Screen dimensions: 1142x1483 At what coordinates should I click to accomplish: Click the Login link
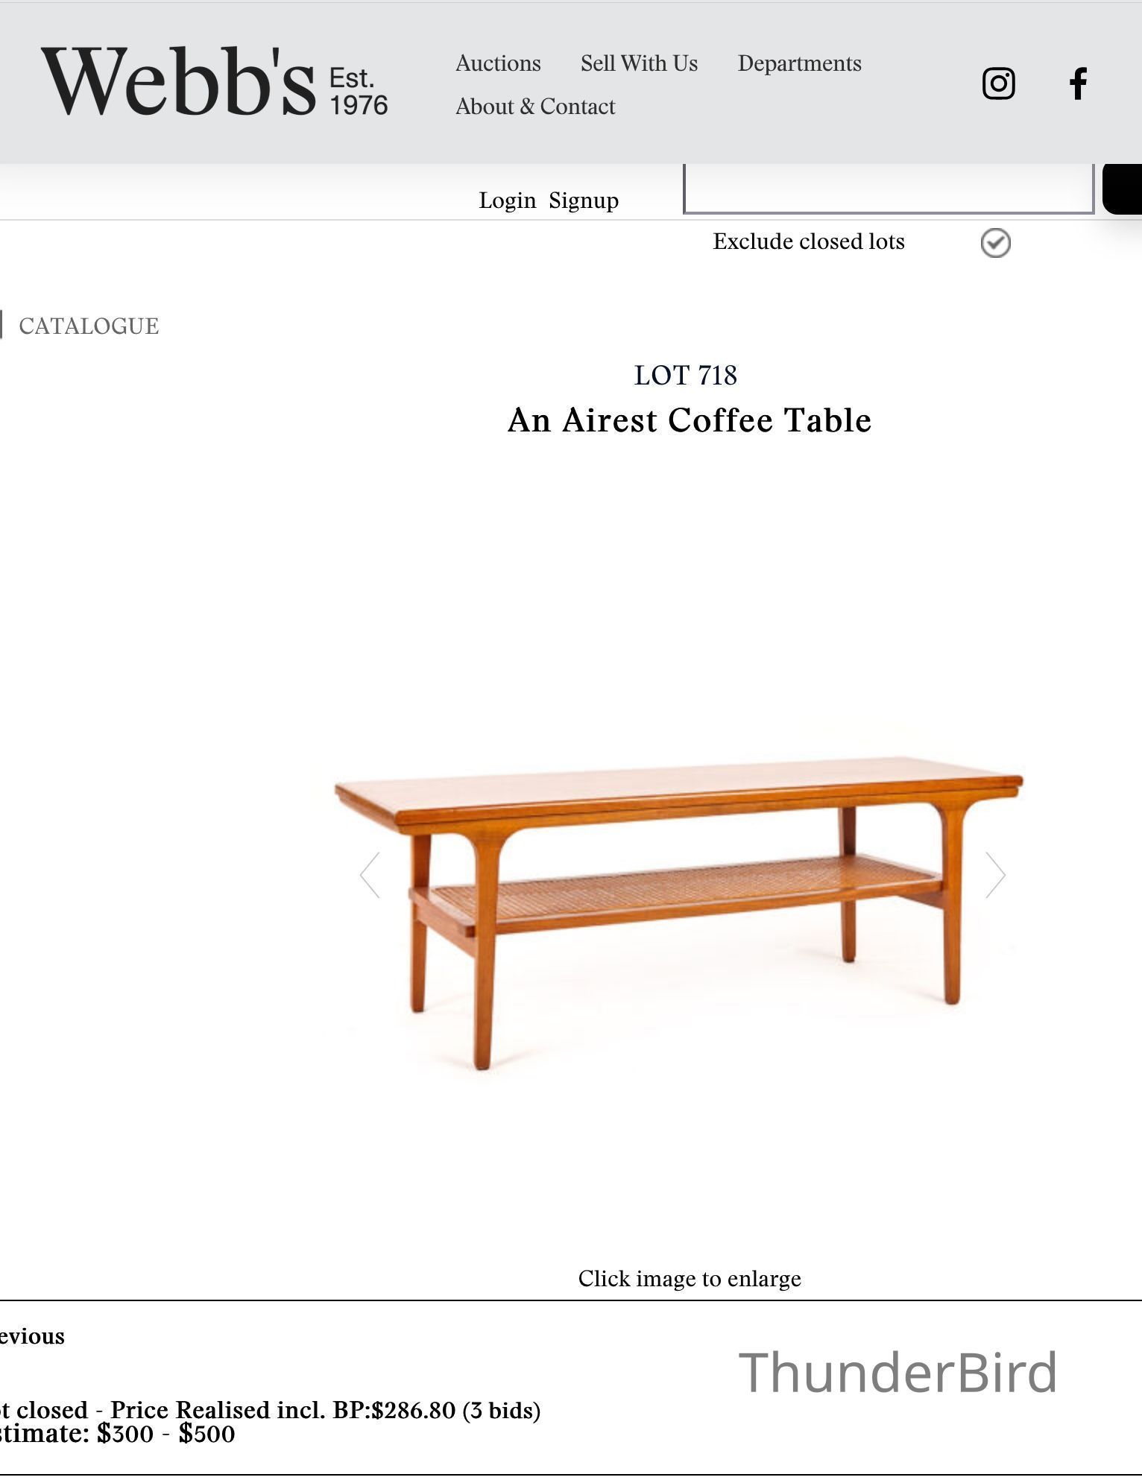(x=507, y=200)
